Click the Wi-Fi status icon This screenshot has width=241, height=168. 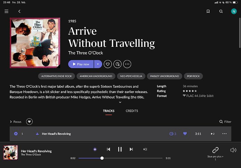coord(220,2)
